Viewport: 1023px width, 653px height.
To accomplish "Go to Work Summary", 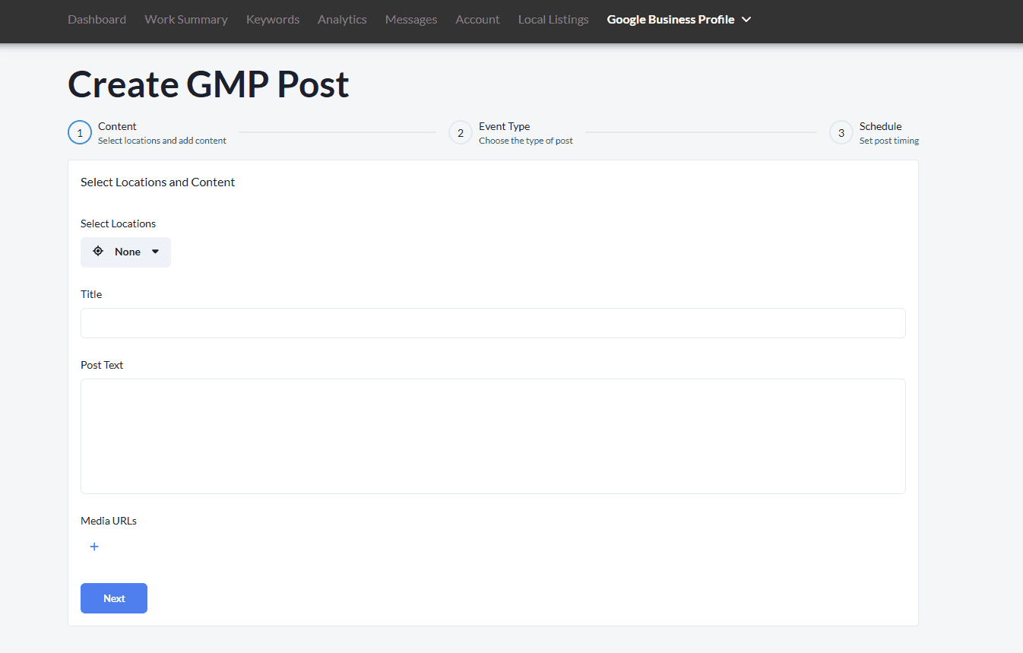I will point(186,20).
